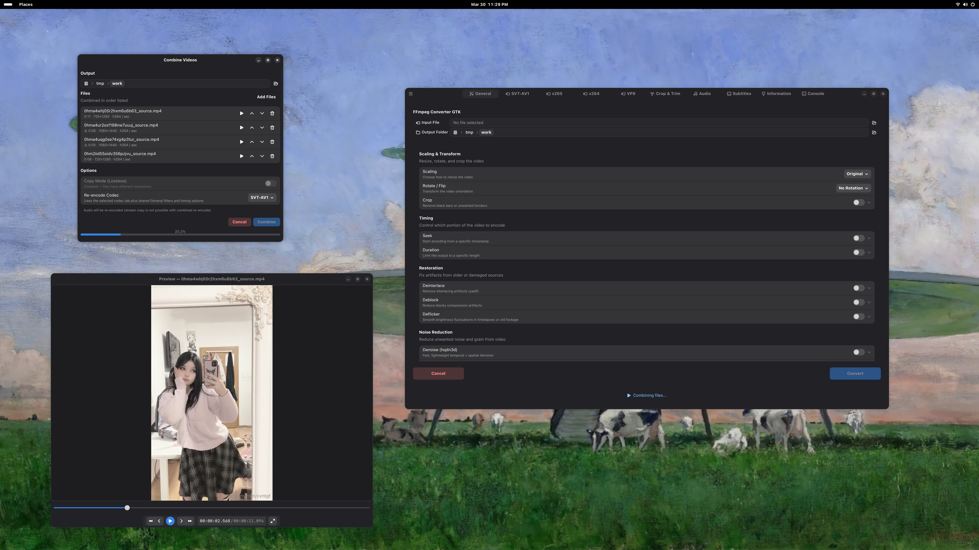Open the Scaling Original dropdown
979x550 pixels.
857,174
